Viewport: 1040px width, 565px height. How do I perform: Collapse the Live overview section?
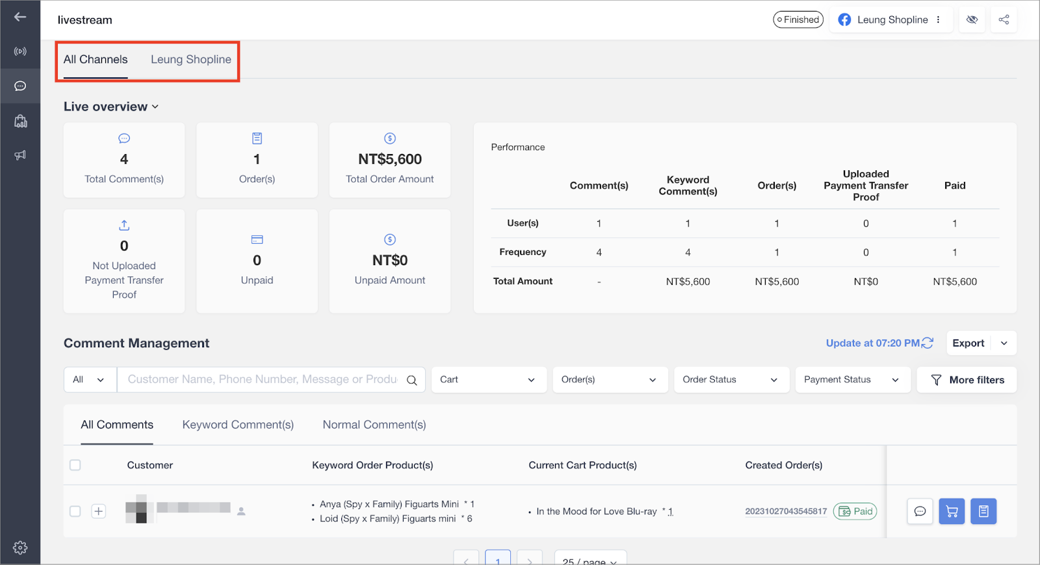155,107
